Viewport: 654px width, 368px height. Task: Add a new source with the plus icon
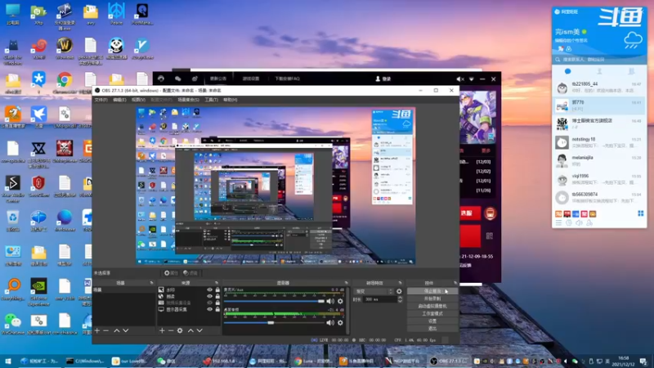click(x=162, y=330)
